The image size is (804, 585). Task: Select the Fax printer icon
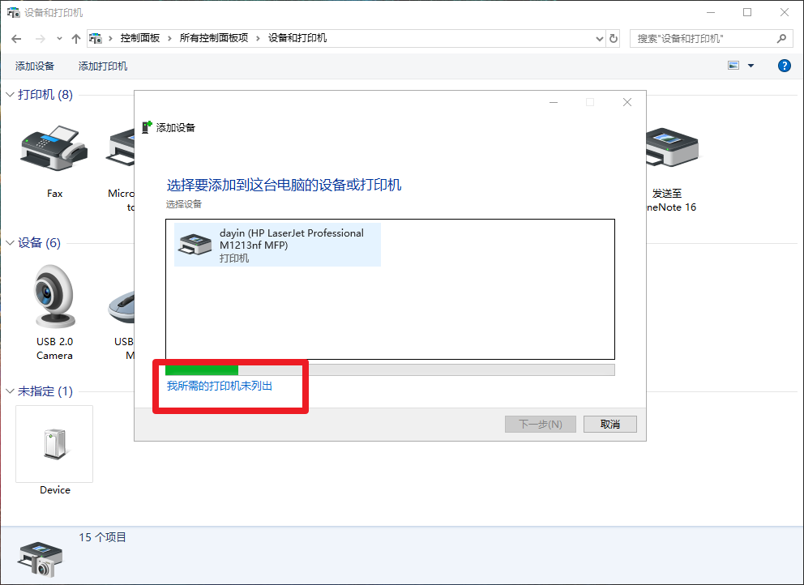[54, 148]
